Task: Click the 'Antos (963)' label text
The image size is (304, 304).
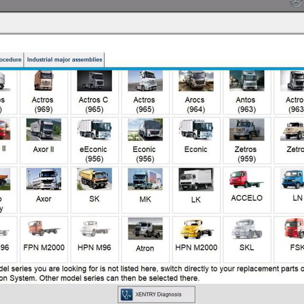Action: (x=246, y=105)
